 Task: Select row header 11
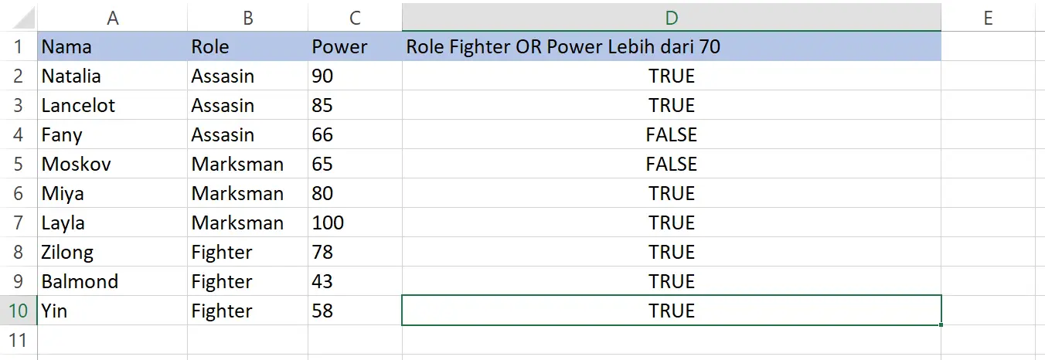click(x=19, y=340)
